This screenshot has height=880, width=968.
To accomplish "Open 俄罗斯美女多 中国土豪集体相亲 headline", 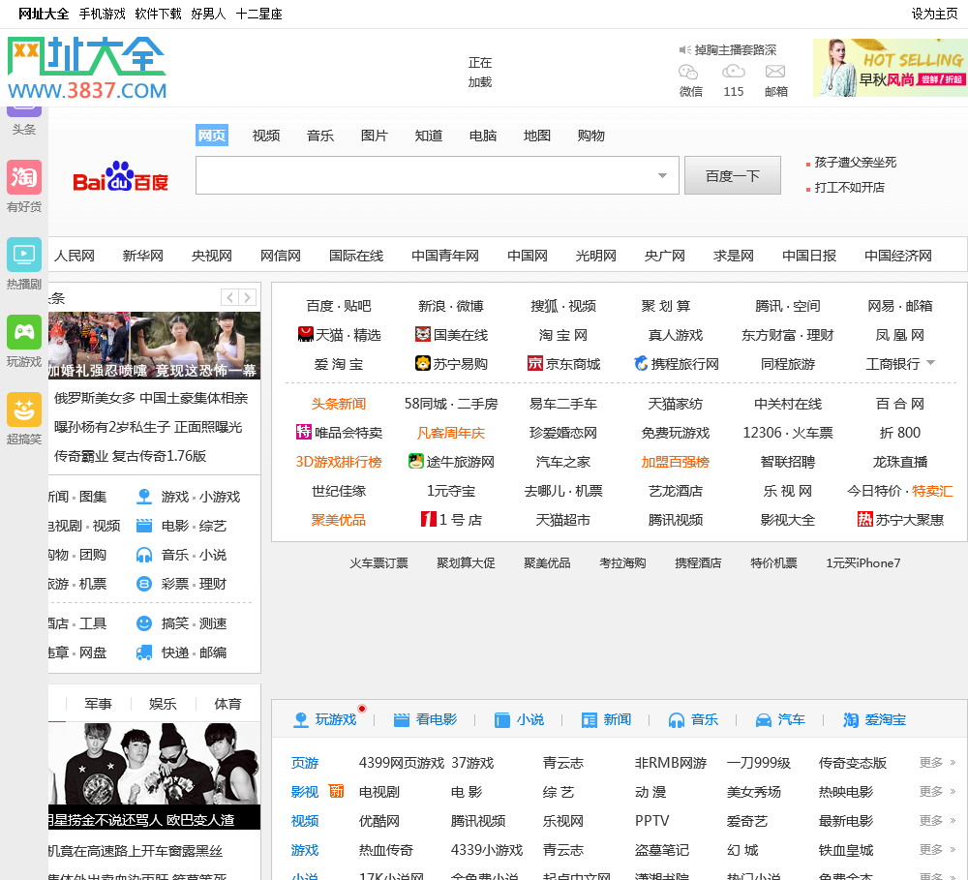I will click(x=151, y=398).
